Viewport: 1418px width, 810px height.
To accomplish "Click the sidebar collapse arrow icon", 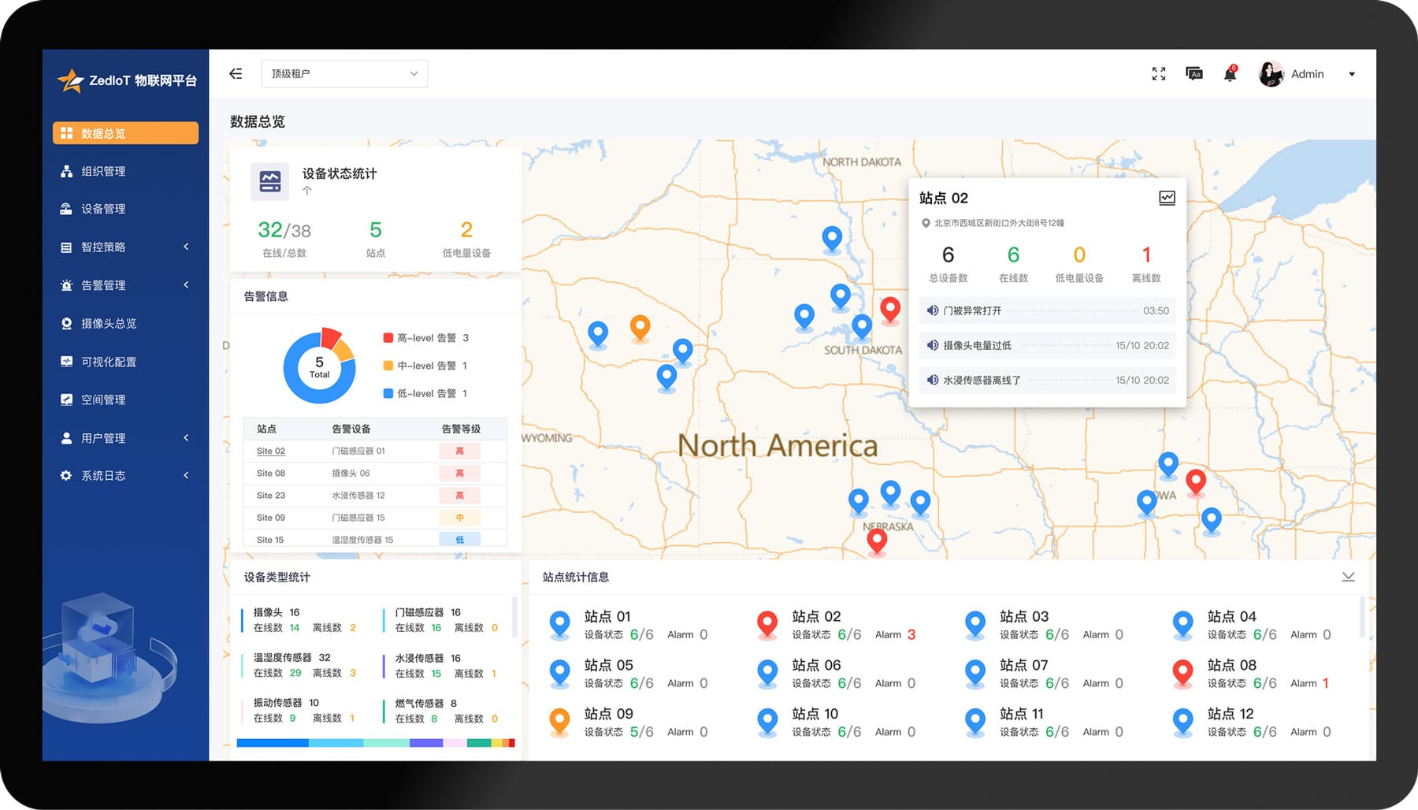I will click(236, 74).
